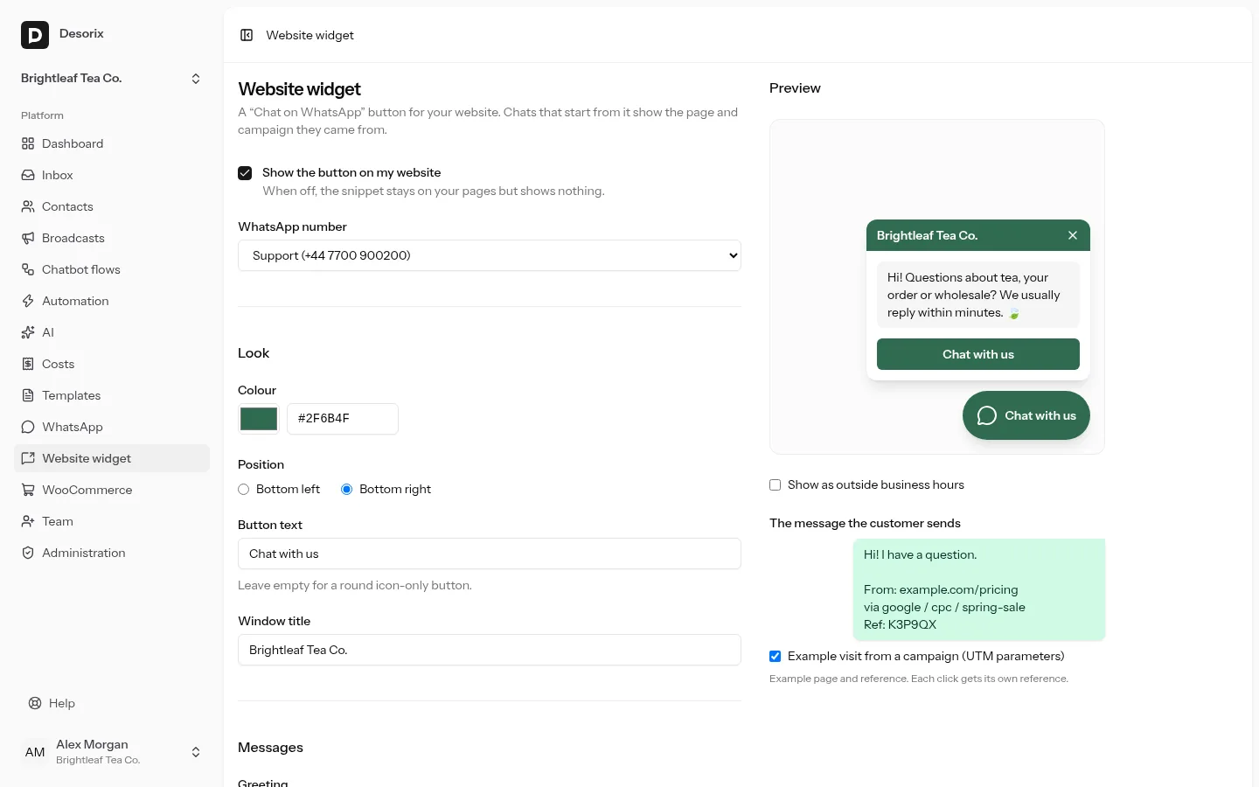Open the colour picker swatch

click(259, 419)
